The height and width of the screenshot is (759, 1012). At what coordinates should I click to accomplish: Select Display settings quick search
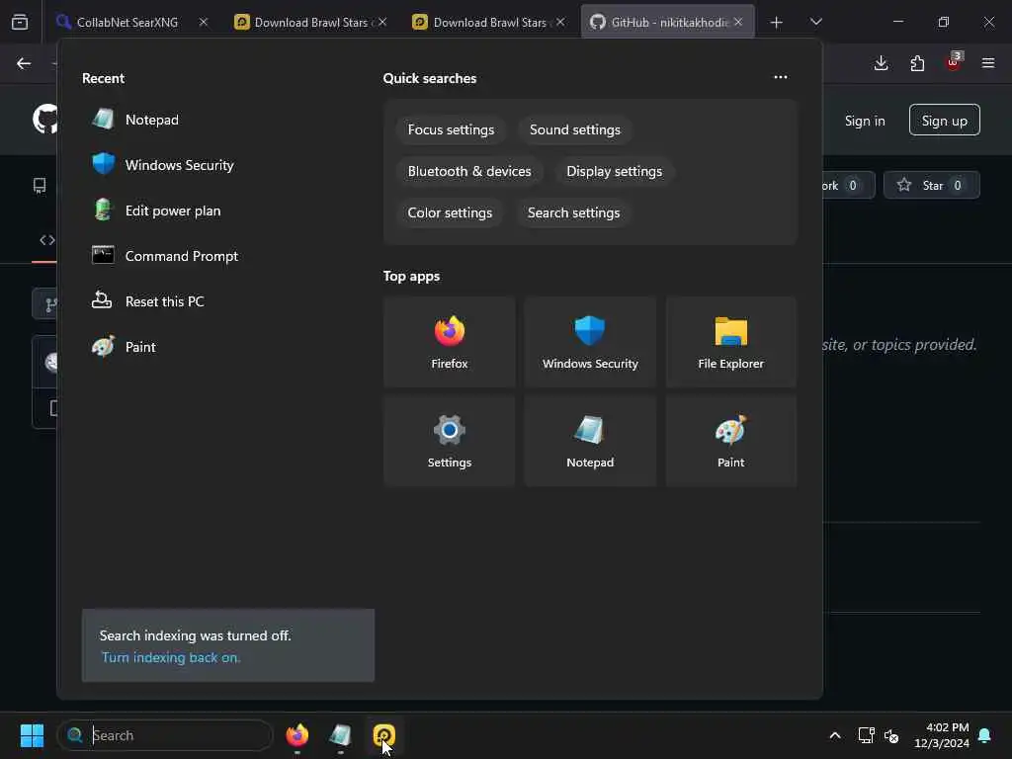tap(615, 171)
